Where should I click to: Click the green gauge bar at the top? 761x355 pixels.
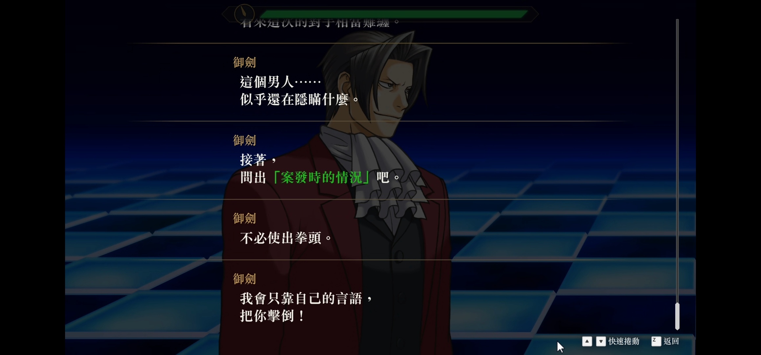[394, 14]
